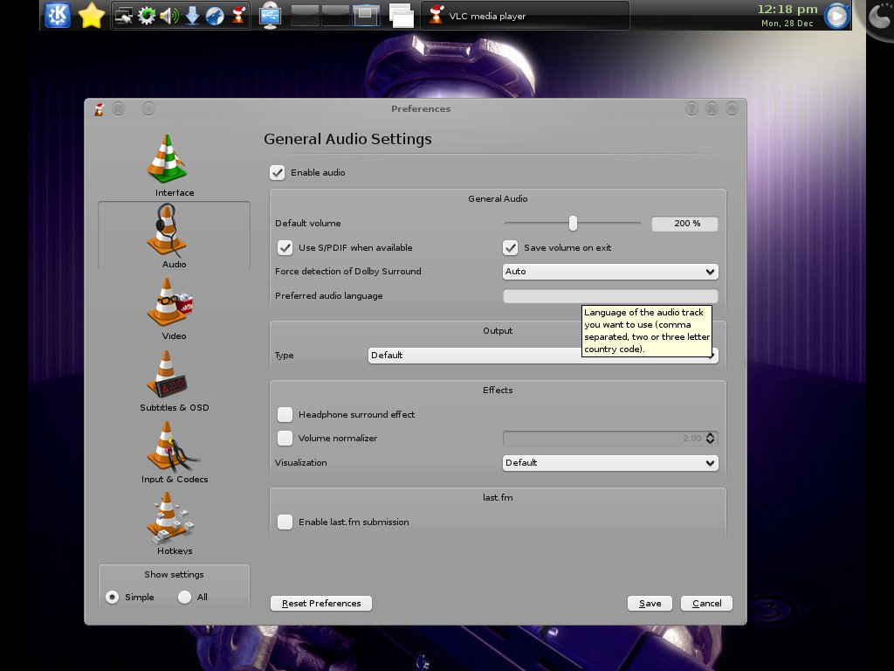
Task: Click the Default volume slider handle
Action: (573, 224)
